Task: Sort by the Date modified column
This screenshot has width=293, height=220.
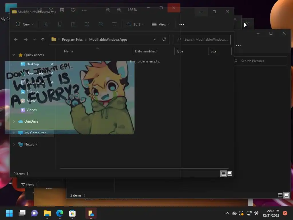Action: click(146, 51)
